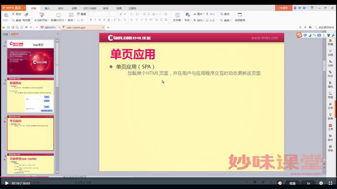The image size is (337, 189).
Task: Open the 形状 shapes gallery
Action: tap(187, 17)
